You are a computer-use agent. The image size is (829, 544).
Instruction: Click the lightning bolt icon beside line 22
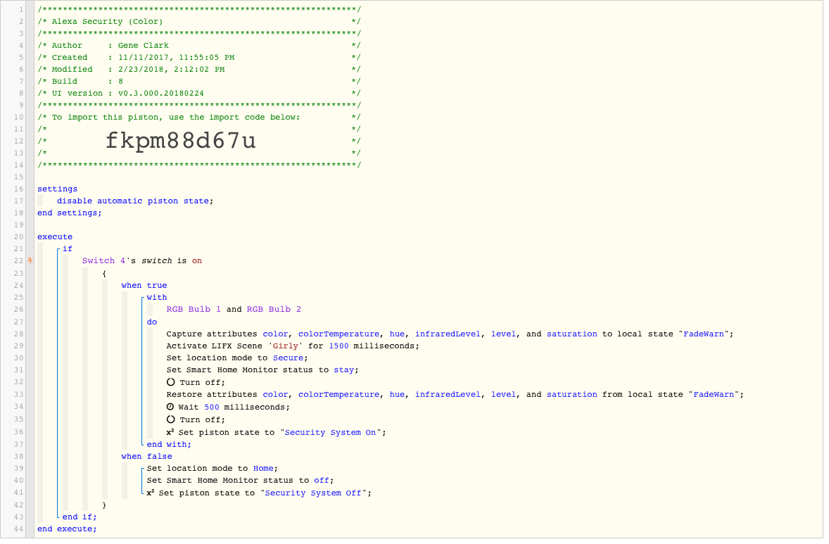click(31, 260)
